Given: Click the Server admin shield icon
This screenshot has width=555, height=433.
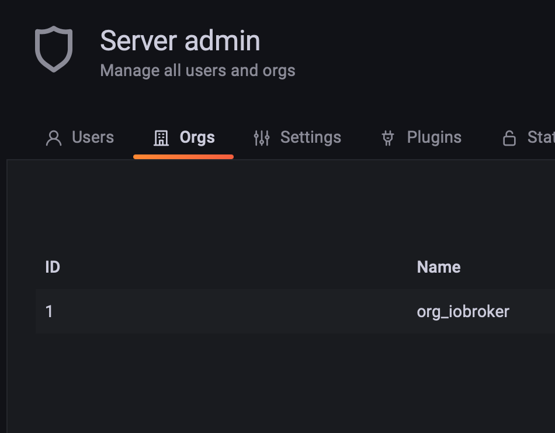Looking at the screenshot, I should pyautogui.click(x=54, y=49).
